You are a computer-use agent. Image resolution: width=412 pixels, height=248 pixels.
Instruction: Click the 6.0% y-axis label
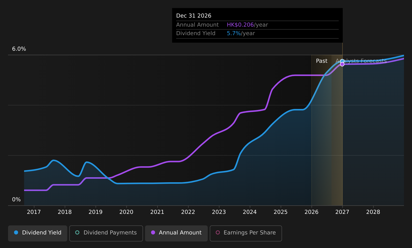[19, 49]
